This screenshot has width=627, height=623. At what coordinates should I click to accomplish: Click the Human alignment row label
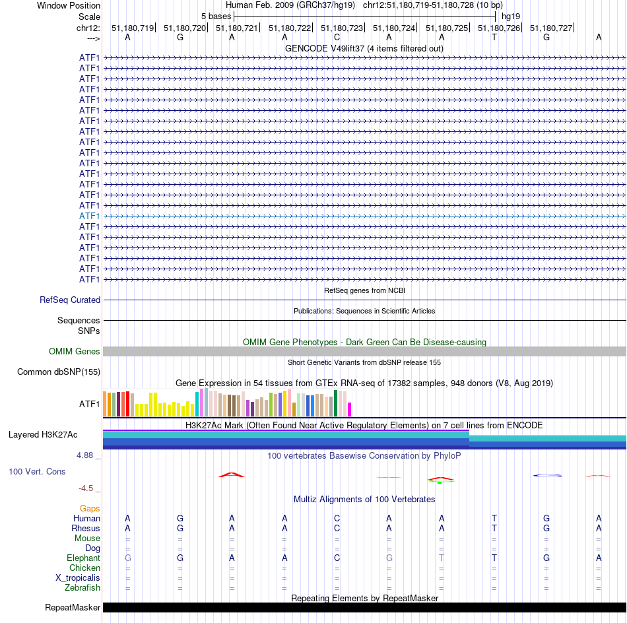click(86, 519)
